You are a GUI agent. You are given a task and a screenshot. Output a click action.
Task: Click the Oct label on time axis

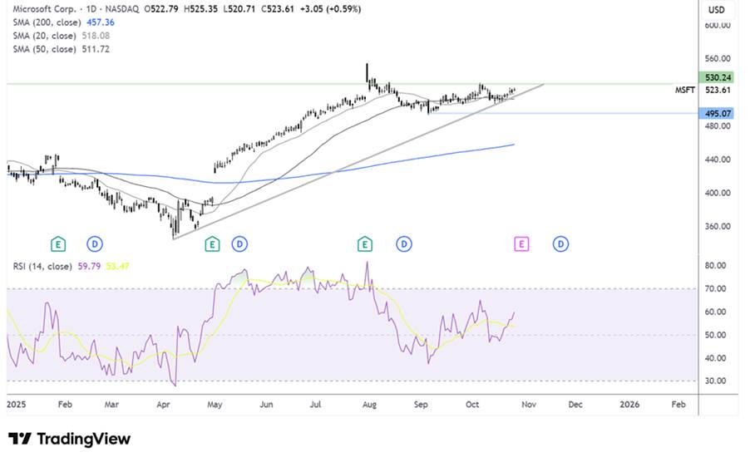click(472, 405)
